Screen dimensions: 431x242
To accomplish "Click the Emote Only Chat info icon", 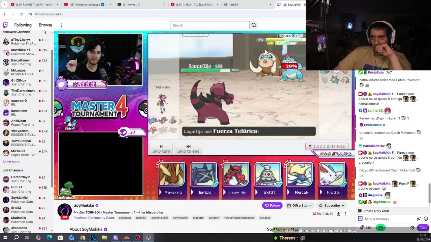I will pyautogui.click(x=360, y=211).
